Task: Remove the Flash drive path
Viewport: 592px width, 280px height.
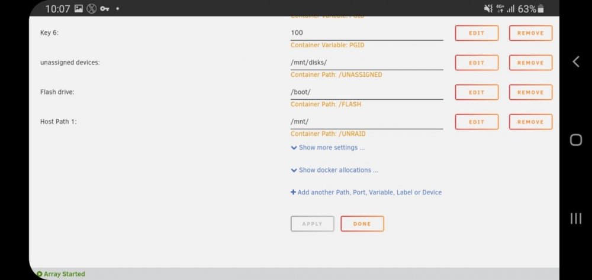Action: pos(530,92)
